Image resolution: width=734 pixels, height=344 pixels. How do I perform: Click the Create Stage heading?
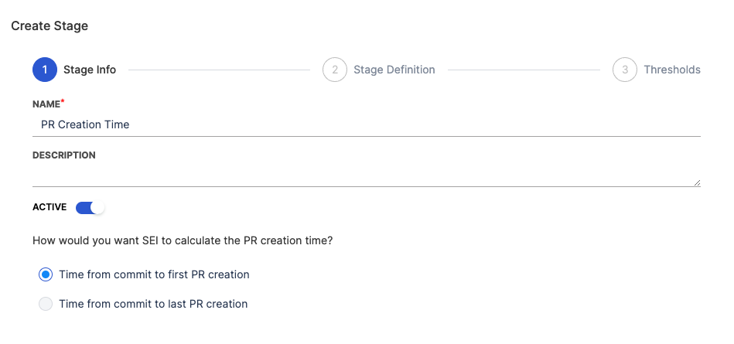tap(50, 26)
